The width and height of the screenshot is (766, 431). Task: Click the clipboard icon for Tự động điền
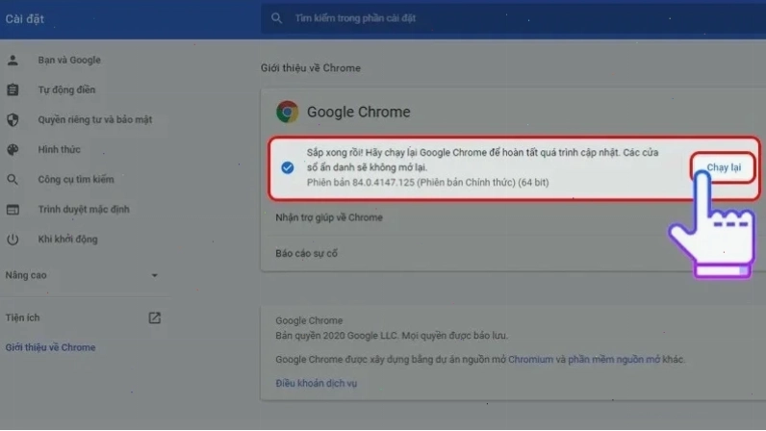(13, 89)
